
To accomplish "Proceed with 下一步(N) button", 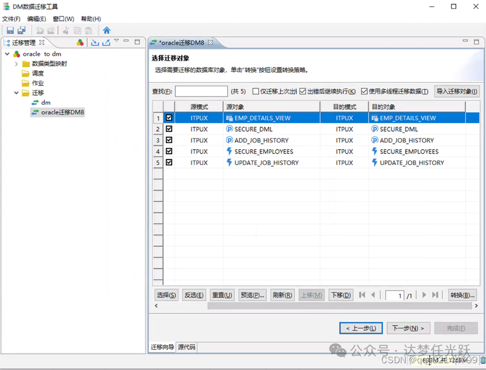I will [x=408, y=328].
